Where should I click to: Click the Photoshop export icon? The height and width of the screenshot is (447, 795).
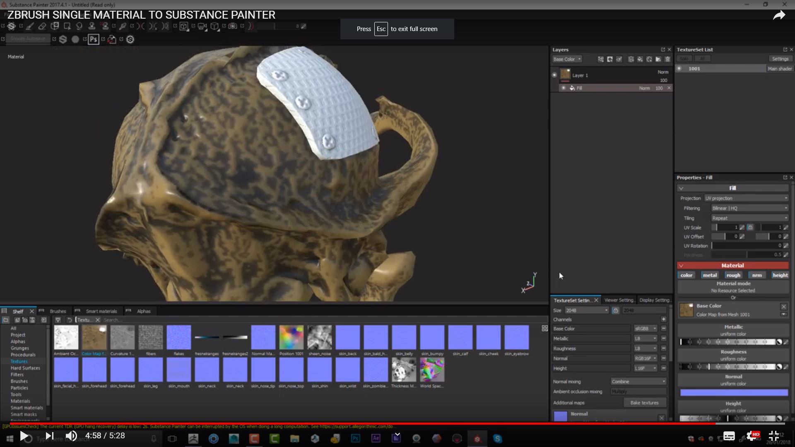click(94, 39)
